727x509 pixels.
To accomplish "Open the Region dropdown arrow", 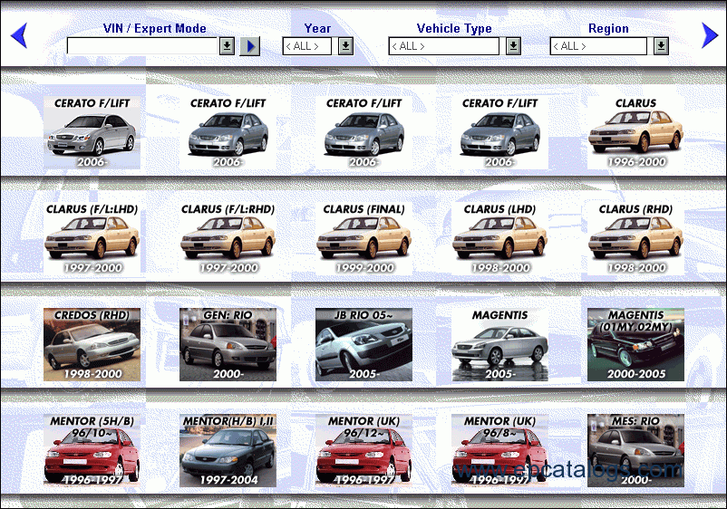I will (x=661, y=46).
